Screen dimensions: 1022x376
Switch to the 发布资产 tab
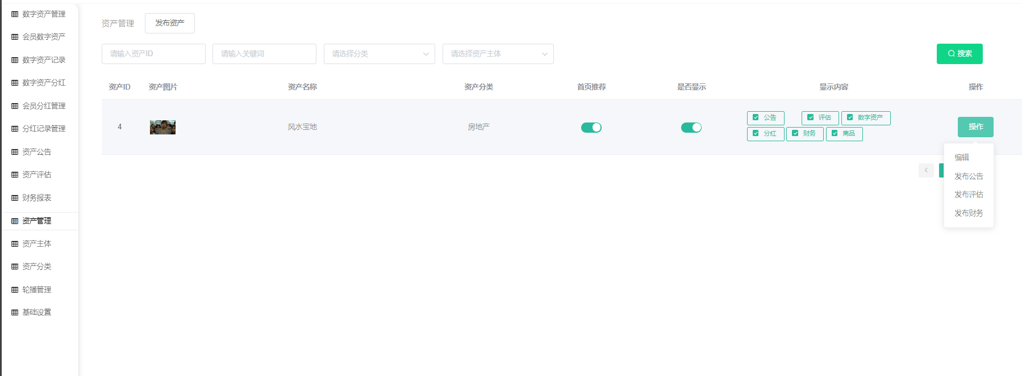pyautogui.click(x=170, y=23)
